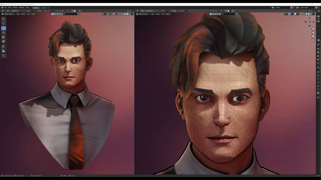Click the pan view hand gizmo
321x180 pixels.
point(313,32)
